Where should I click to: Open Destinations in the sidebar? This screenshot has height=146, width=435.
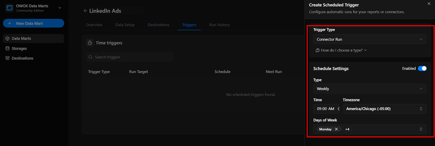click(x=33, y=58)
